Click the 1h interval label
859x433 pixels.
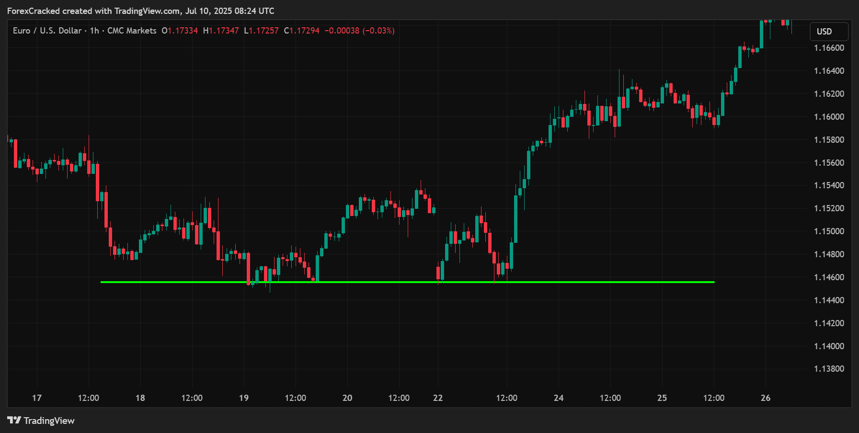pos(94,31)
